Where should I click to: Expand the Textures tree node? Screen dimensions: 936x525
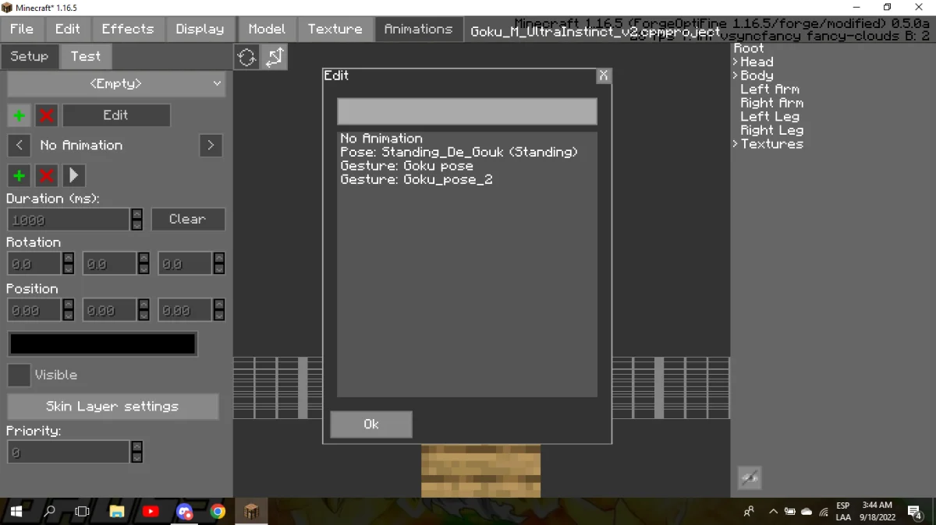(x=735, y=144)
